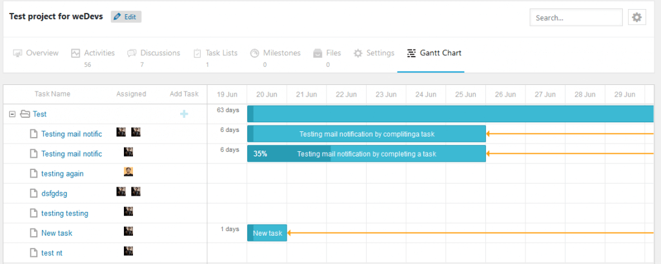661x264 pixels.
Task: Click the test nt task name
Action: 52,253
